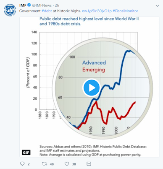This screenshot has height=169, width=163.
Task: Play the public debt GIF
Action: coord(92,88)
